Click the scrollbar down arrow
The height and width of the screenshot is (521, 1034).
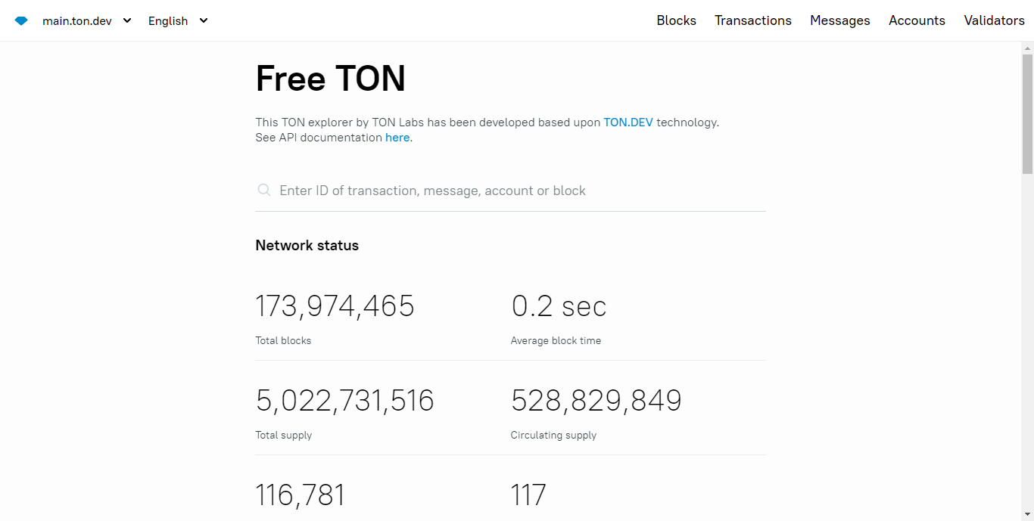pos(1027,514)
